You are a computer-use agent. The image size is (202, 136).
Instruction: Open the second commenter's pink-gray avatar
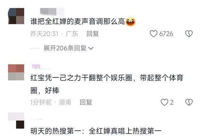16,72
